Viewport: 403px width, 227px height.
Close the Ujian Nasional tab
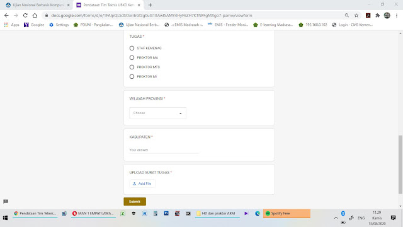(69, 5)
